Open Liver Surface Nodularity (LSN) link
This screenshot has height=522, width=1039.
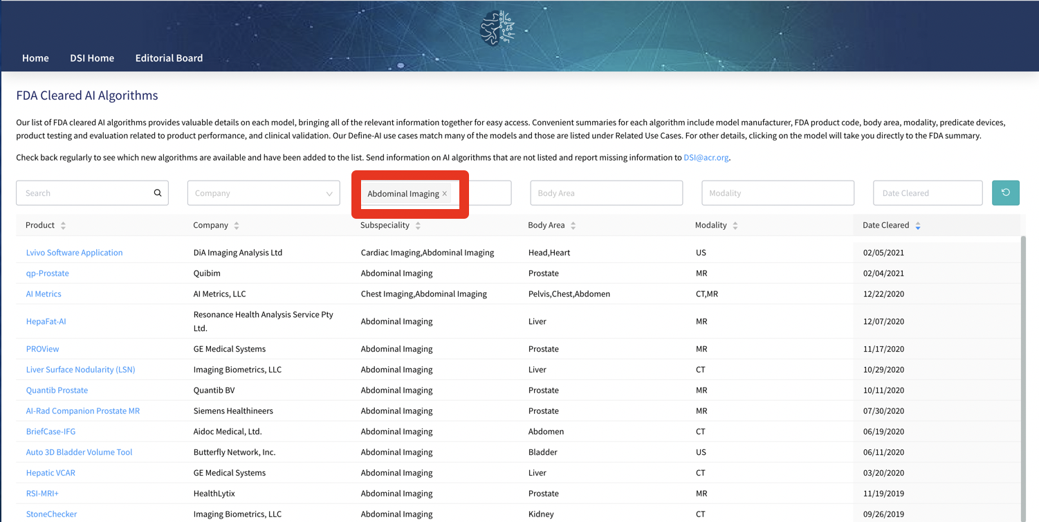pyautogui.click(x=80, y=370)
